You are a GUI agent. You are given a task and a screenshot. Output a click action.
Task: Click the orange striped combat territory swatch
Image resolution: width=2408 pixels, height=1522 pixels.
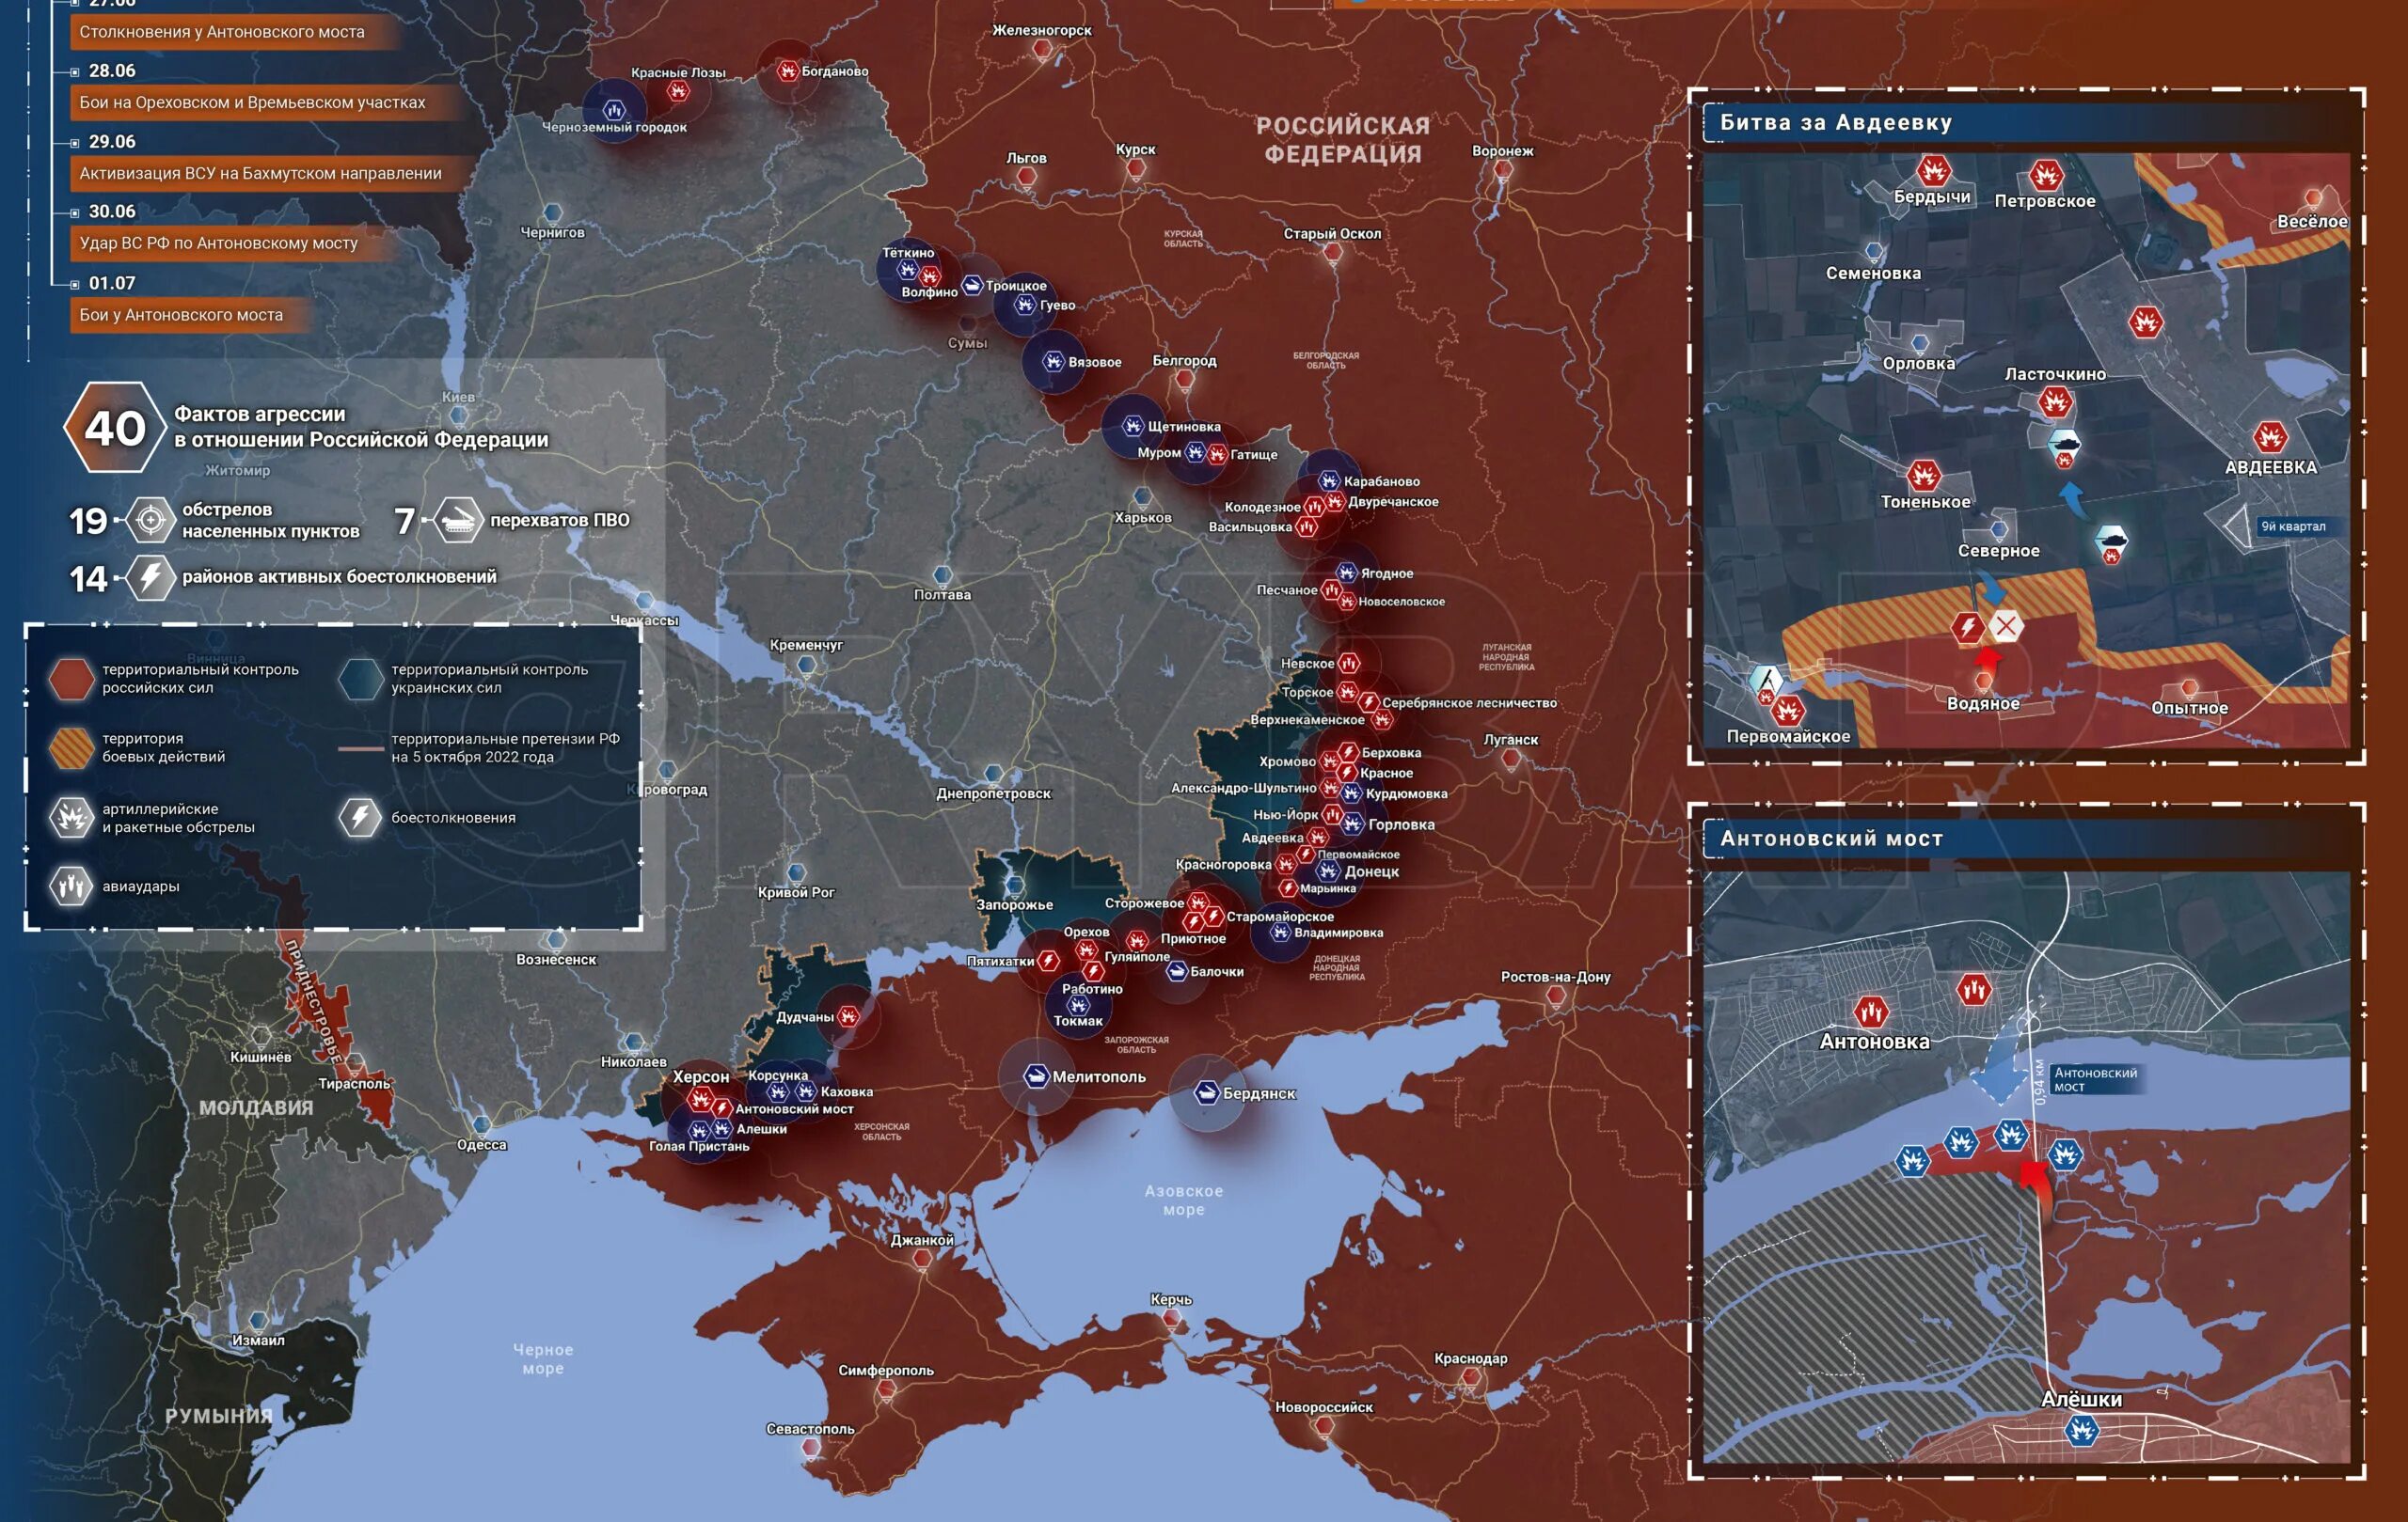point(71,747)
